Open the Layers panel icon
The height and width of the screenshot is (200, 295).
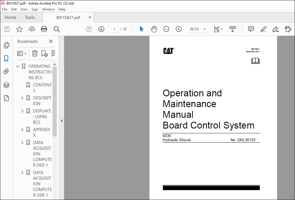[6, 85]
